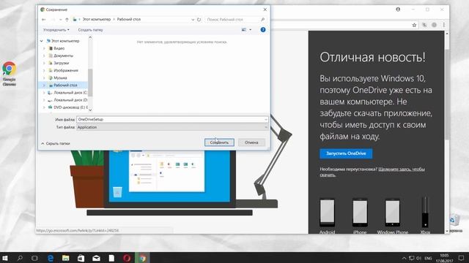This screenshot has height=263, width=469.
Task: Click the Back arrow in the save dialog
Action: [44, 20]
